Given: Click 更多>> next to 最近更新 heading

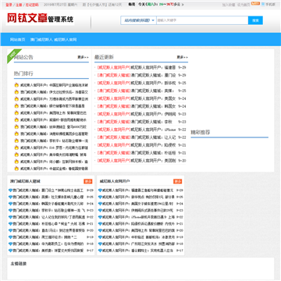Looking at the screenshot, I should click(x=183, y=57).
